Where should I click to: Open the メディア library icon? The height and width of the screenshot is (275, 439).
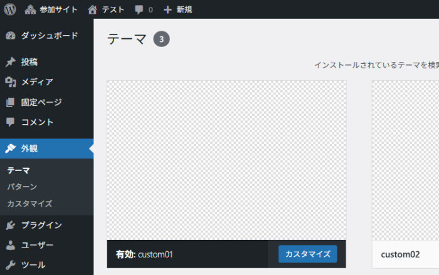click(10, 82)
